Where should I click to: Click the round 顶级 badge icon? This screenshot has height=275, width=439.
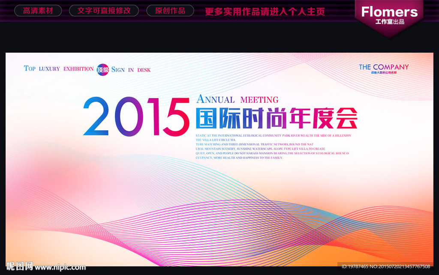[x=103, y=70]
